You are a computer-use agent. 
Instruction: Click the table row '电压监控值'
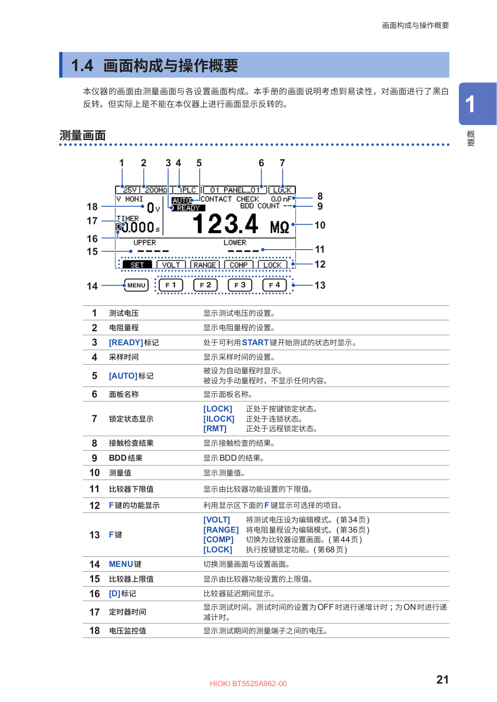tap(266, 631)
